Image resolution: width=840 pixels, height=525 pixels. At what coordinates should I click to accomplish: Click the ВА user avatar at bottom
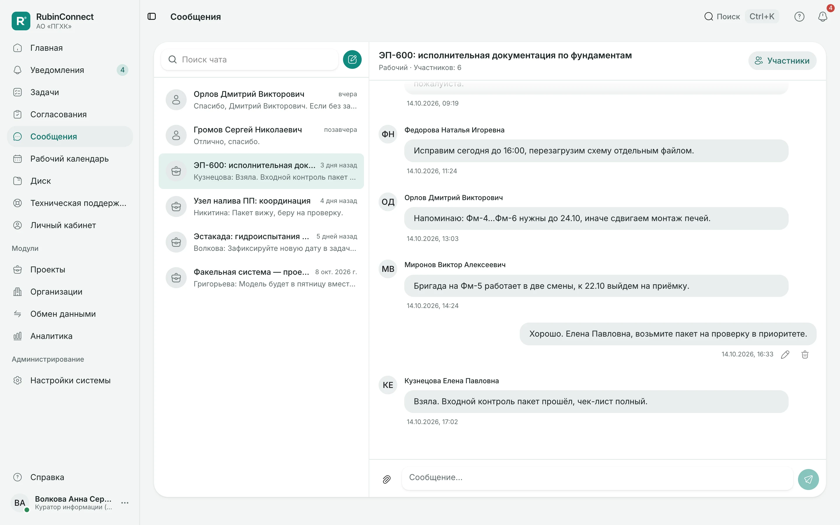point(20,503)
